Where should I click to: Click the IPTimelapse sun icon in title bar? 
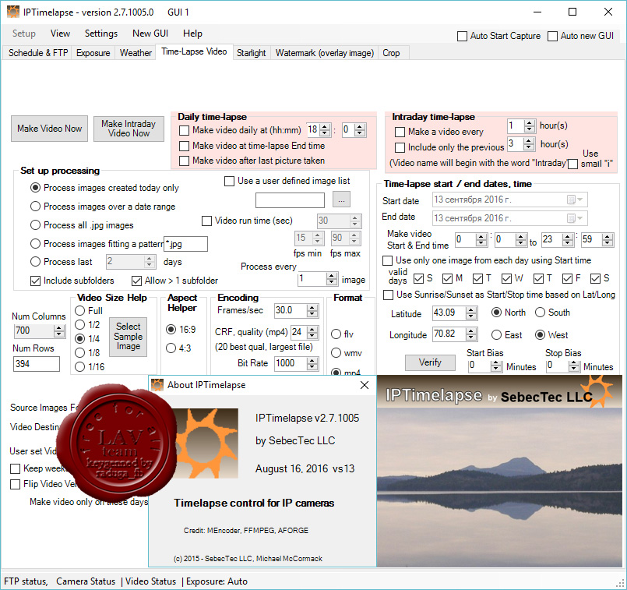(x=12, y=12)
